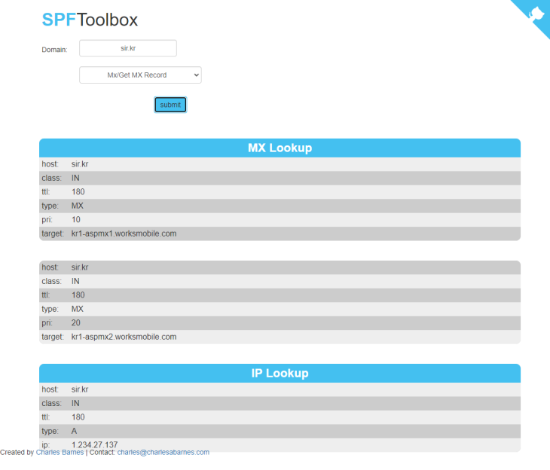Select the kr1-aspmx1.worksmobile.com target value
This screenshot has width=550, height=470.
click(124, 233)
